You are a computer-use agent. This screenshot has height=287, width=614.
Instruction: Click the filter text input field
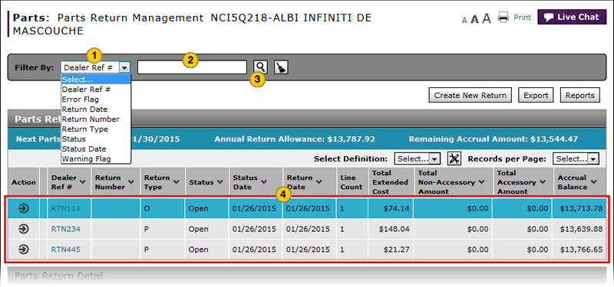click(x=193, y=67)
